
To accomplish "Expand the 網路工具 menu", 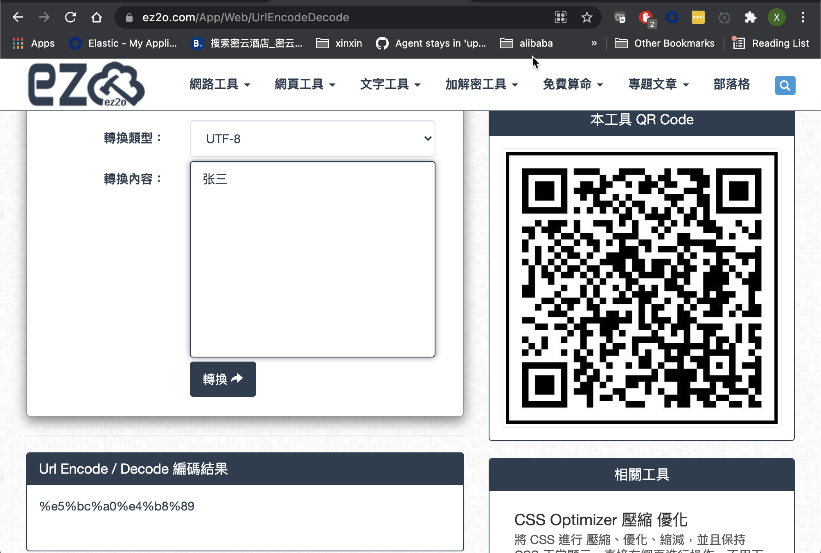I will click(220, 84).
